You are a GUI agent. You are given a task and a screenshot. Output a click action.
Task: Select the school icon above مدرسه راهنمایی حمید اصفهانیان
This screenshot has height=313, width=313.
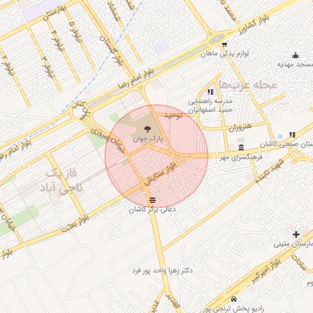click(x=210, y=92)
